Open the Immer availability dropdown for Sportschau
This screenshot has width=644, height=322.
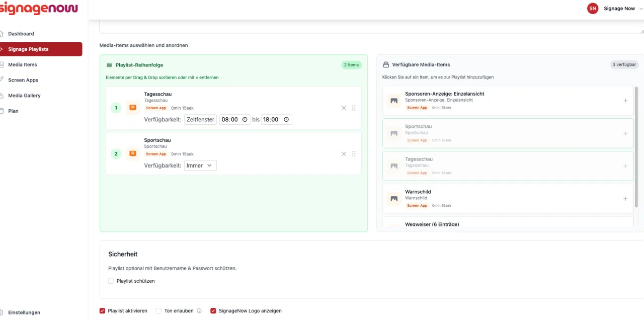coord(200,166)
